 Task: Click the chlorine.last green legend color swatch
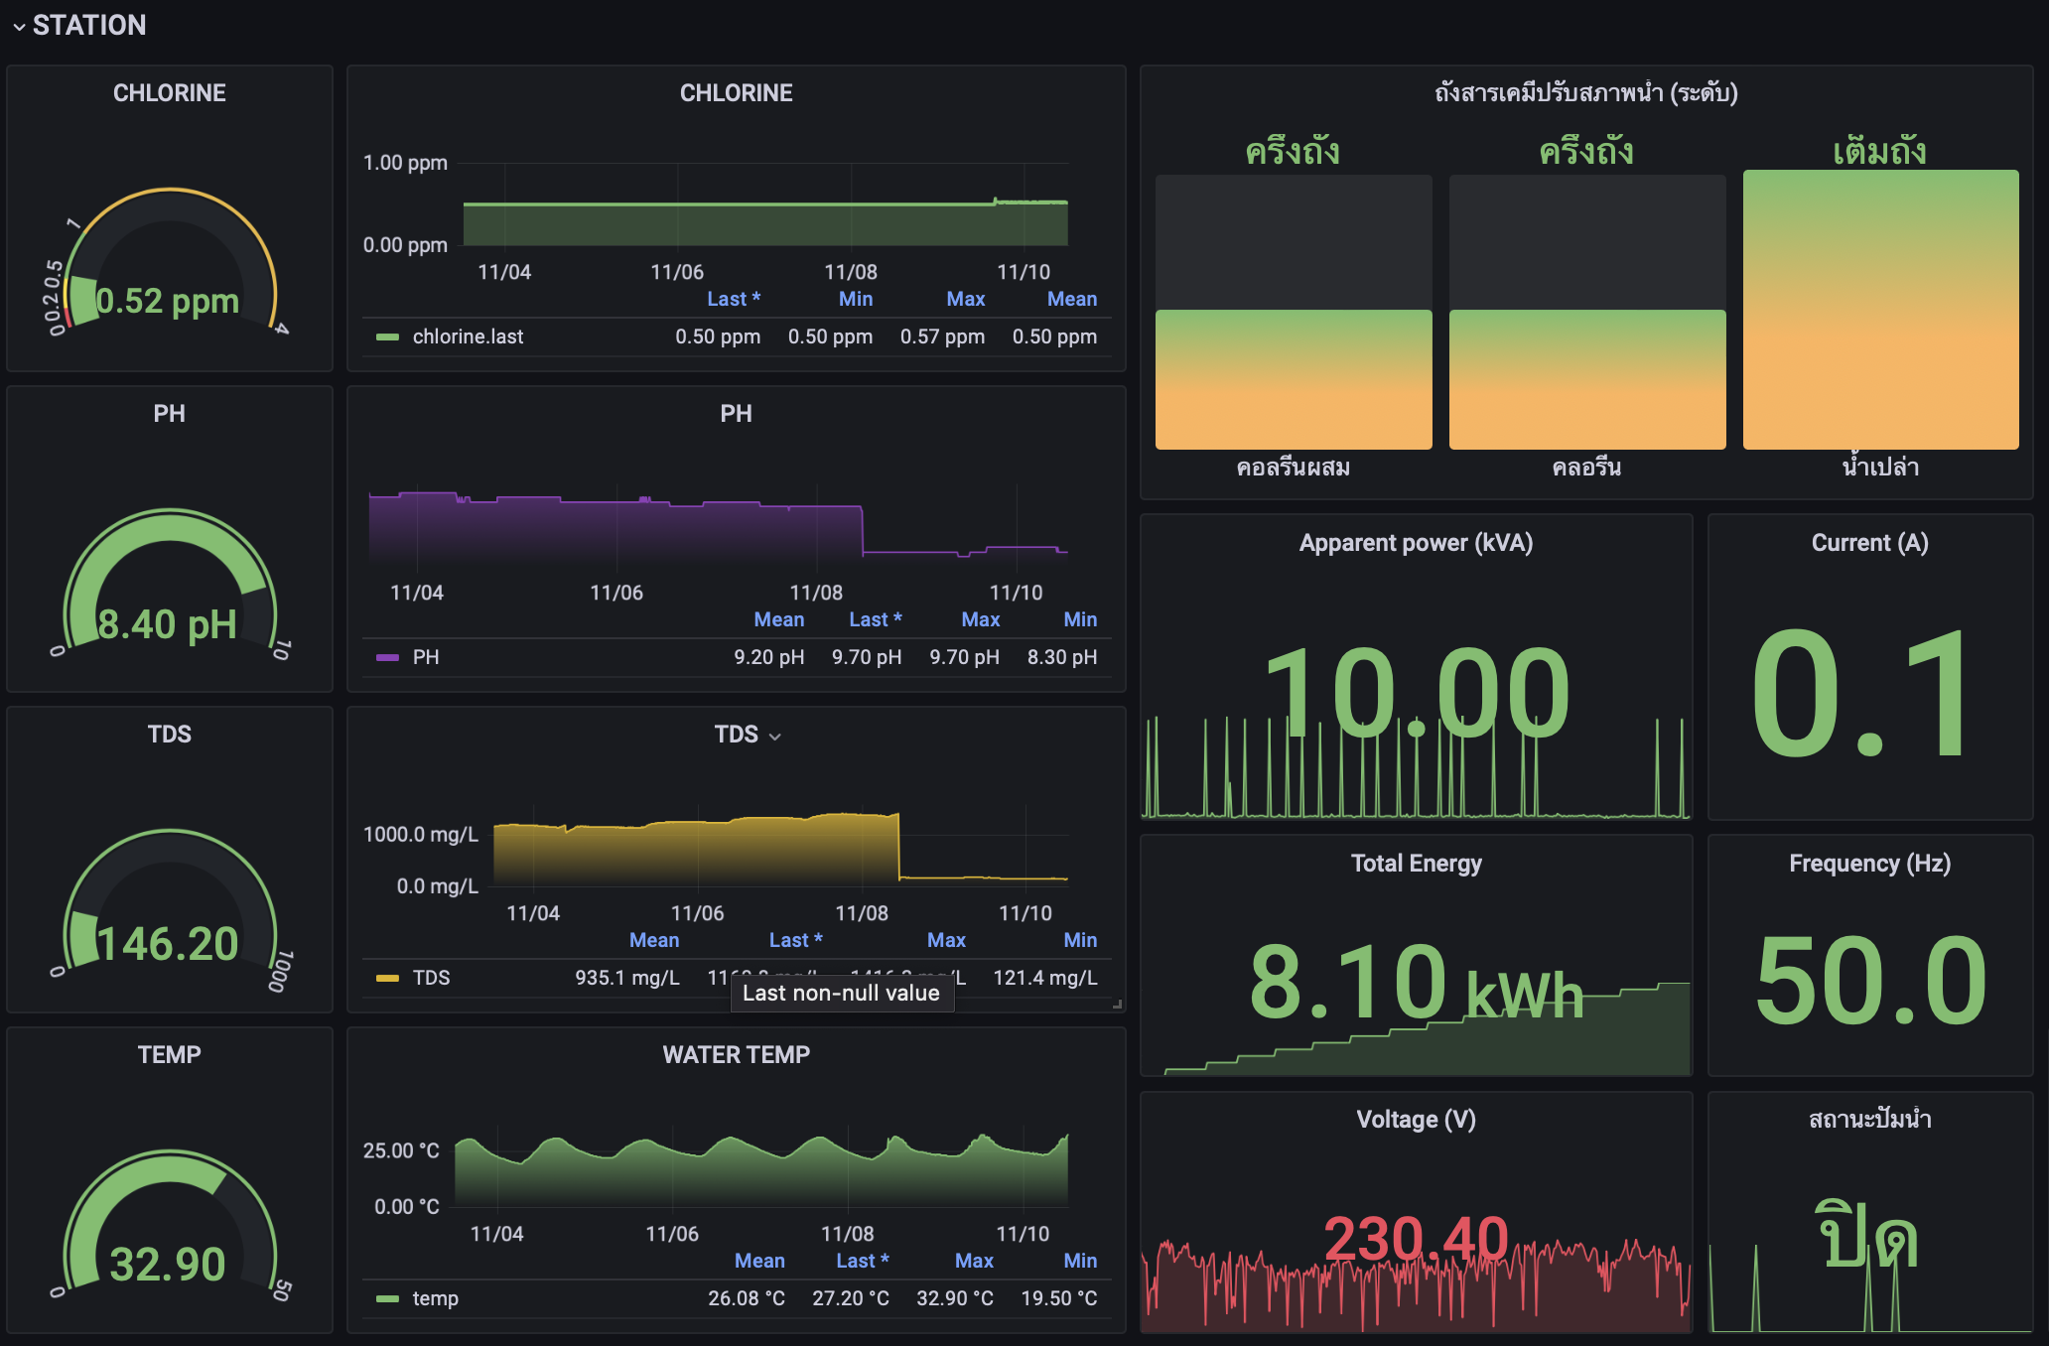point(387,337)
